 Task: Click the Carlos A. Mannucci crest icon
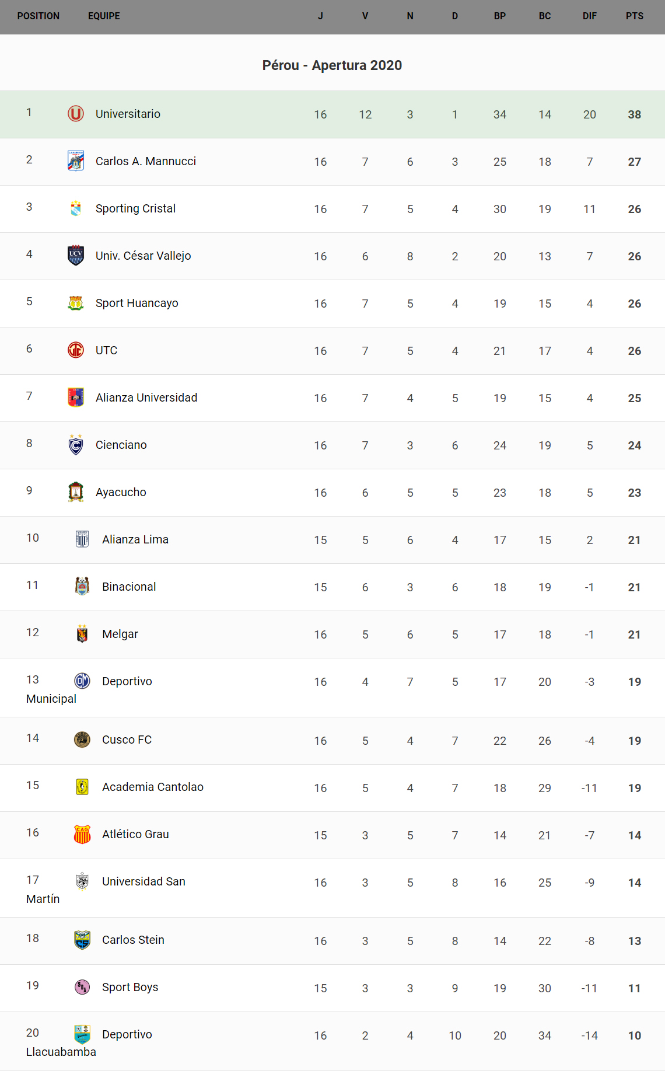pyautogui.click(x=76, y=161)
